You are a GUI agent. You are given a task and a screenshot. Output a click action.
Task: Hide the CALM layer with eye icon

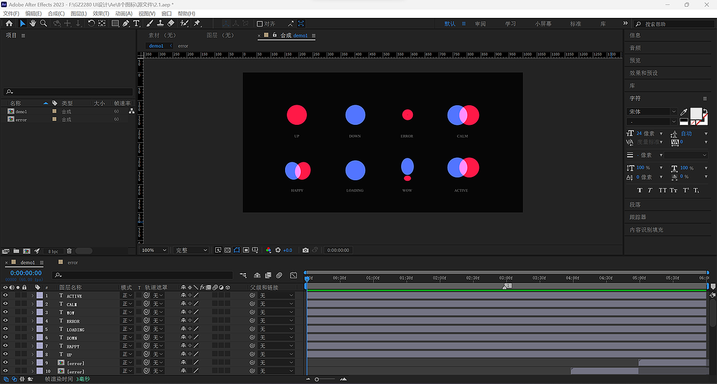[6, 304]
